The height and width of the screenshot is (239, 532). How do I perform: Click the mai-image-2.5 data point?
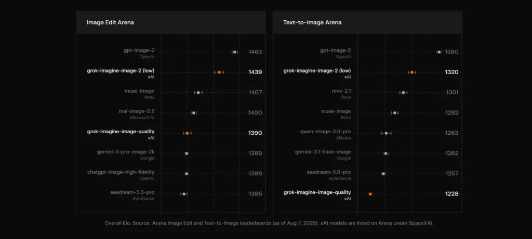(194, 113)
